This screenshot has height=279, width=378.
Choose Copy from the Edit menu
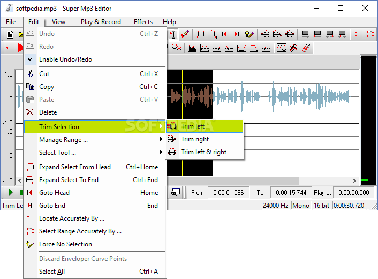[x=95, y=87]
